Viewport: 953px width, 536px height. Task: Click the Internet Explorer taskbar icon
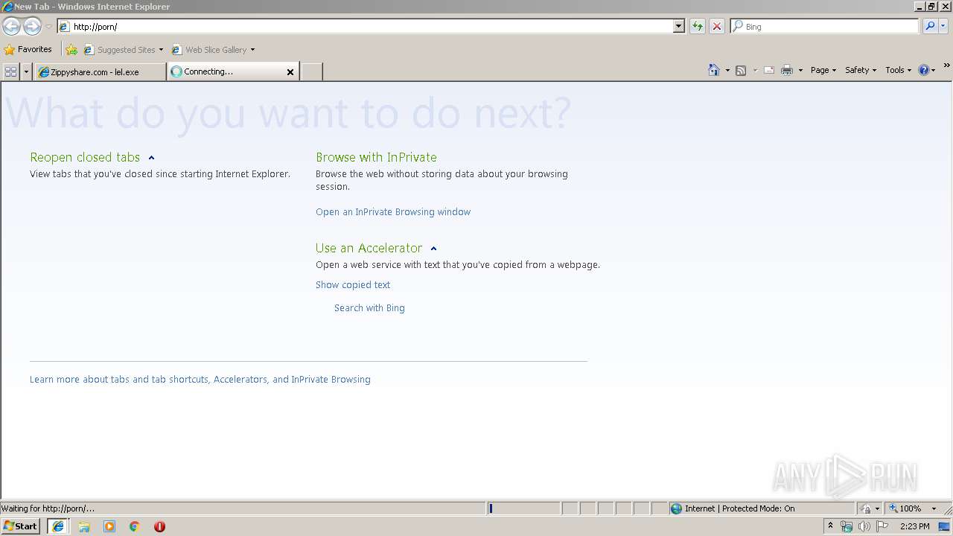(58, 526)
